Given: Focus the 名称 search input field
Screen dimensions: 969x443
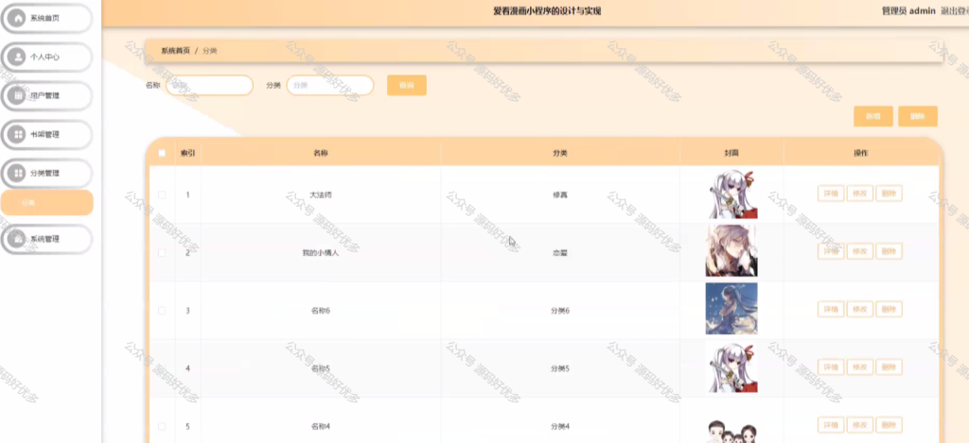Looking at the screenshot, I should pyautogui.click(x=209, y=85).
